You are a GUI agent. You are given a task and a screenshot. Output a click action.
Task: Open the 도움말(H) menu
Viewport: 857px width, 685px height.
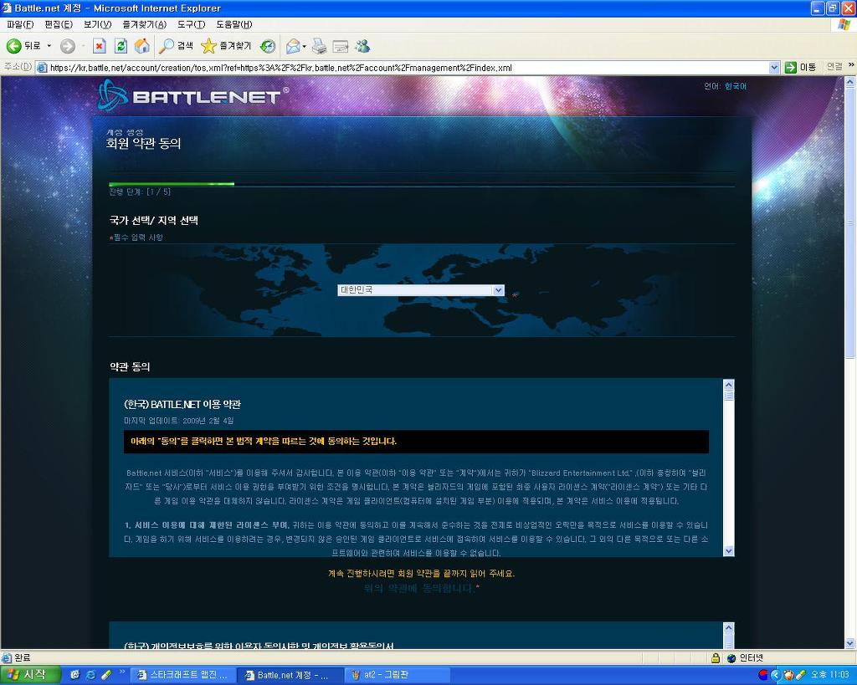click(234, 24)
